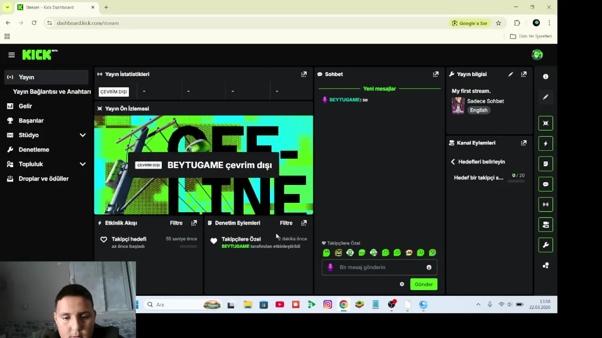The image size is (602, 338).
Task: Bookmark this page with the star
Action: tap(499, 23)
